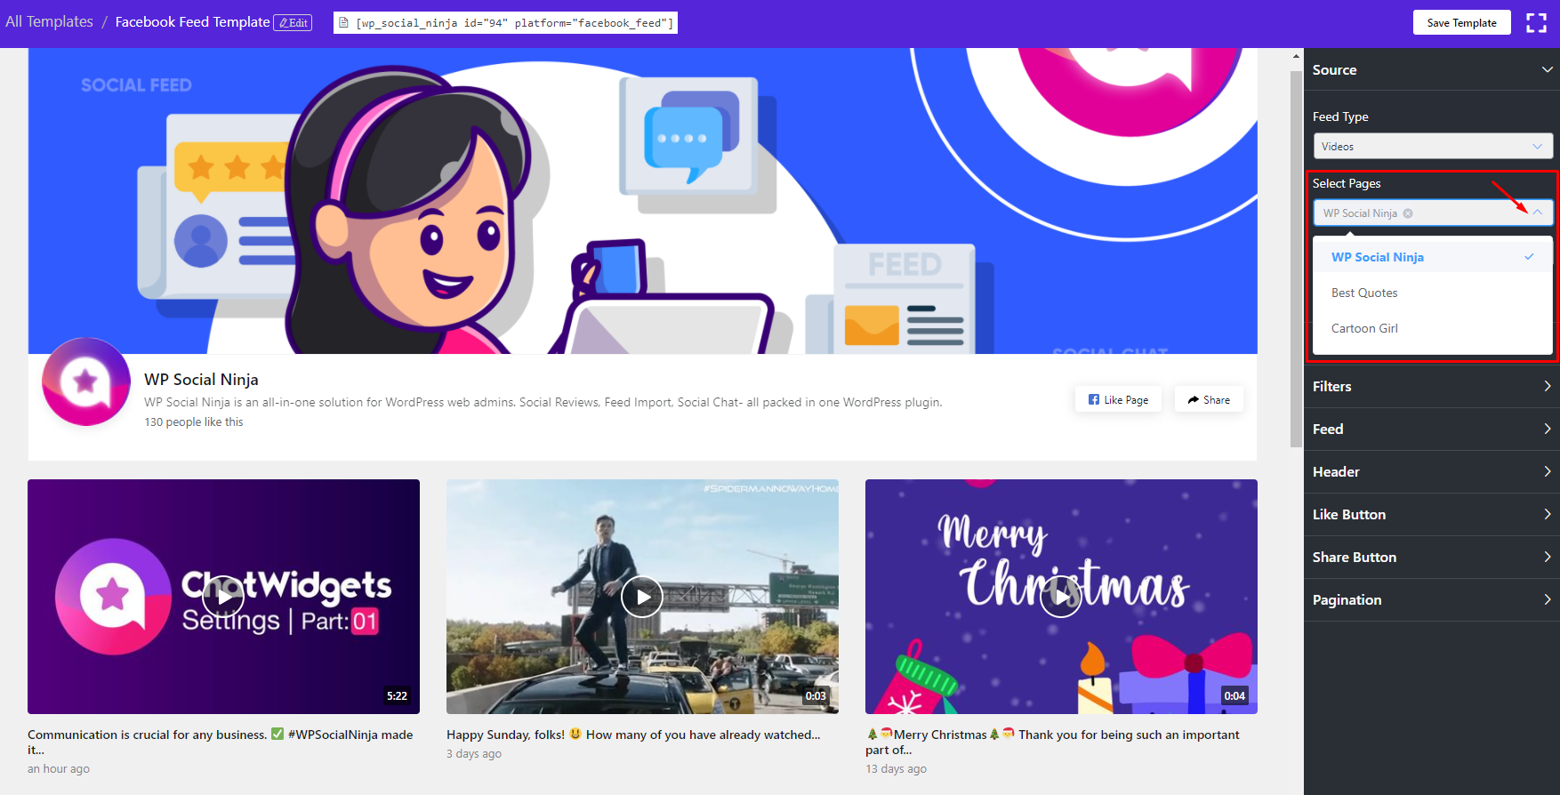
Task: Expand the Share Button section
Action: pyautogui.click(x=1432, y=557)
